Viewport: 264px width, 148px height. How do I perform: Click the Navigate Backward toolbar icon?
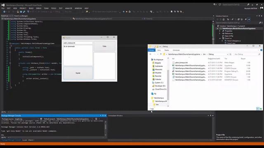[x=5, y=12]
